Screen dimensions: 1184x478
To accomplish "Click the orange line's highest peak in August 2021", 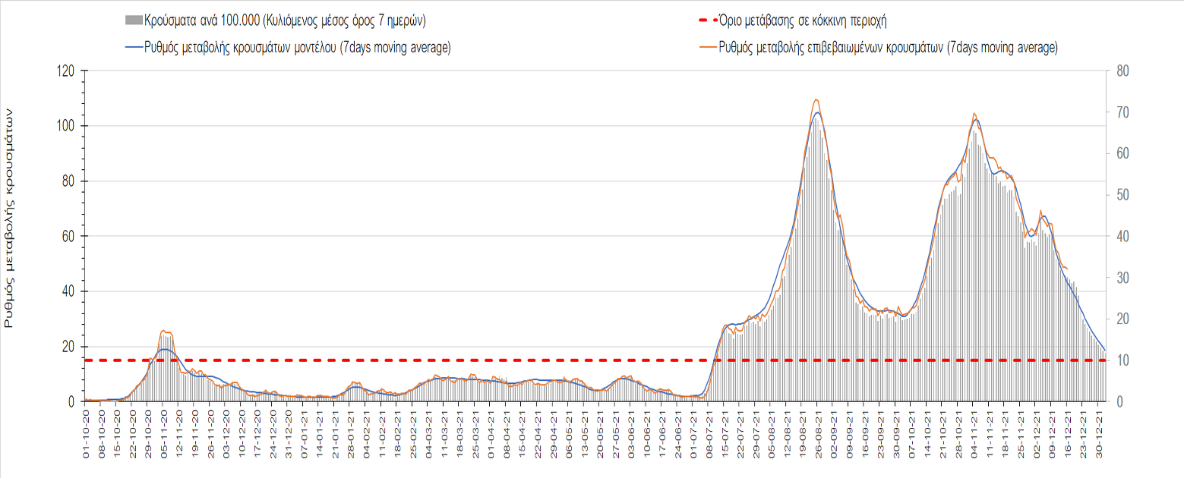I will pyautogui.click(x=816, y=99).
